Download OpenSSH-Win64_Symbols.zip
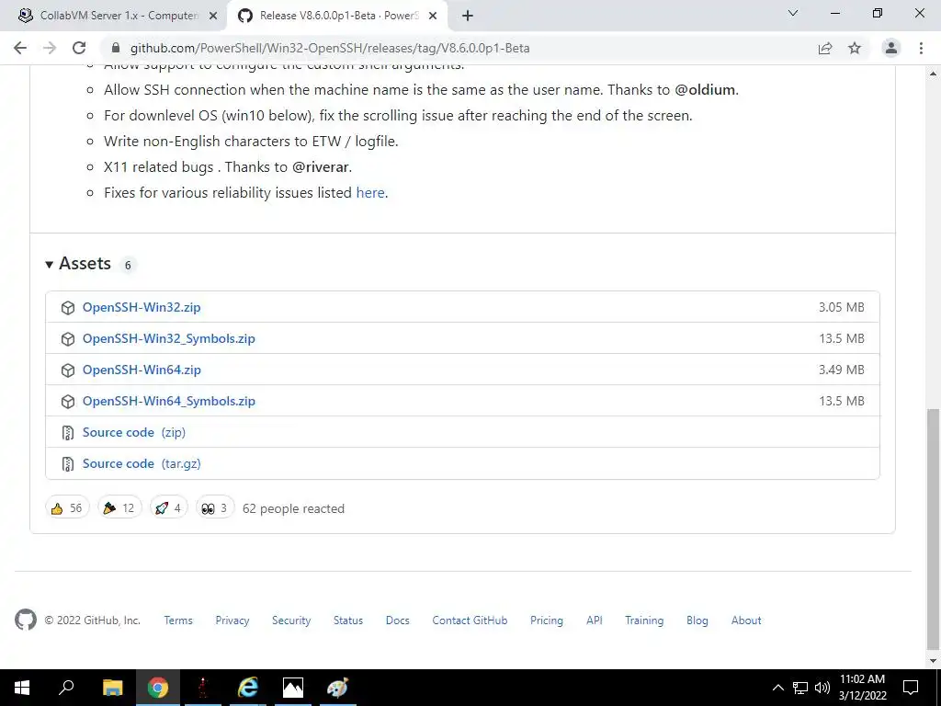The image size is (941, 706). click(x=169, y=401)
